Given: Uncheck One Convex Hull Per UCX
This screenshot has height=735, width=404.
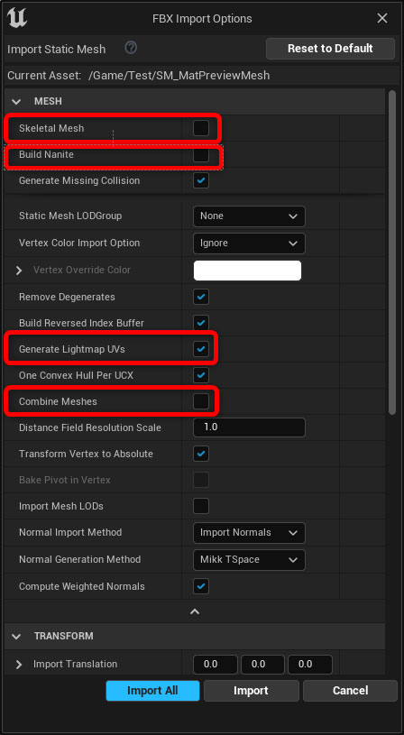Looking at the screenshot, I should (201, 375).
